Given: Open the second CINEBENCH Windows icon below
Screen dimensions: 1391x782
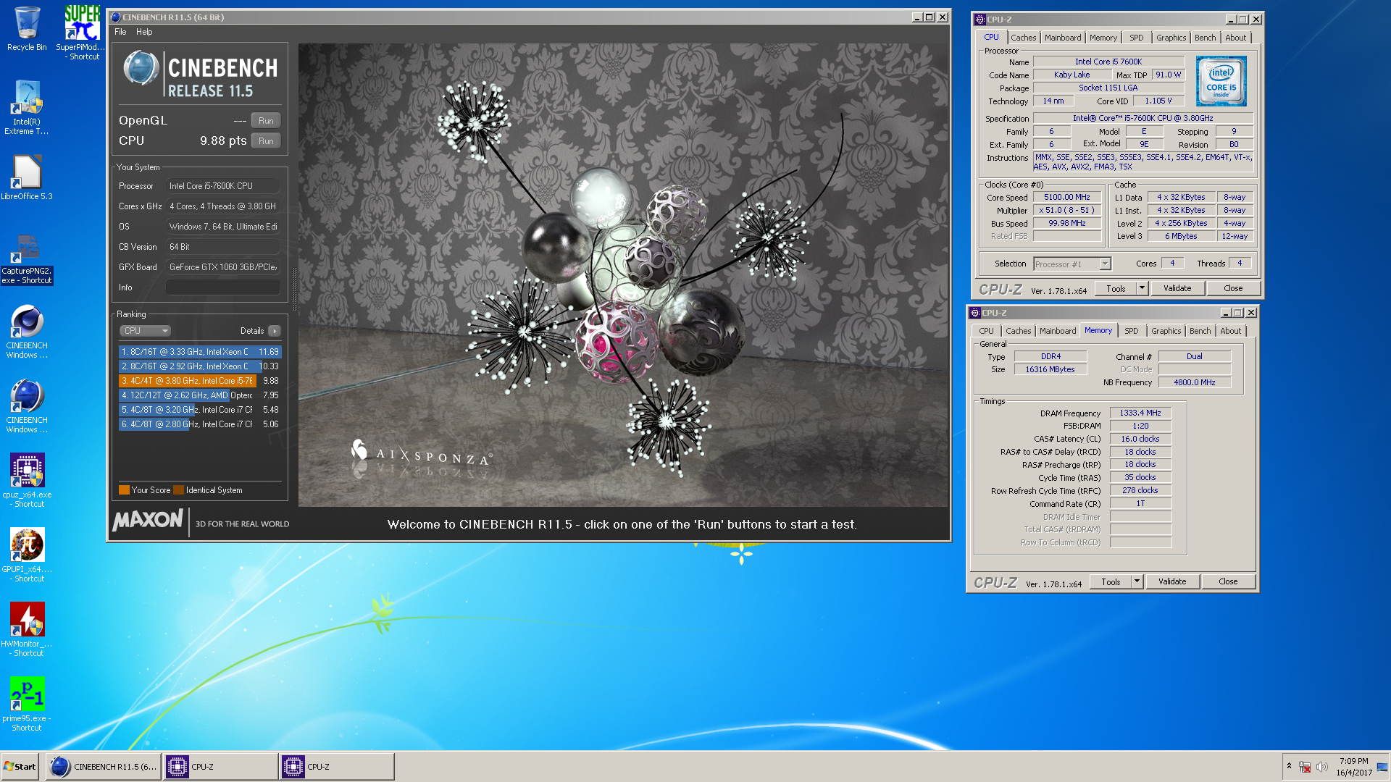Looking at the screenshot, I should pyautogui.click(x=27, y=406).
